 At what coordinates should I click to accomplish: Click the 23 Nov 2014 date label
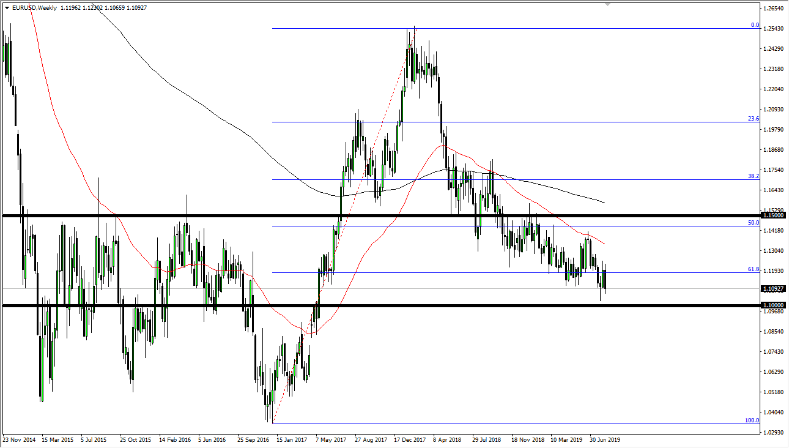coord(18,439)
